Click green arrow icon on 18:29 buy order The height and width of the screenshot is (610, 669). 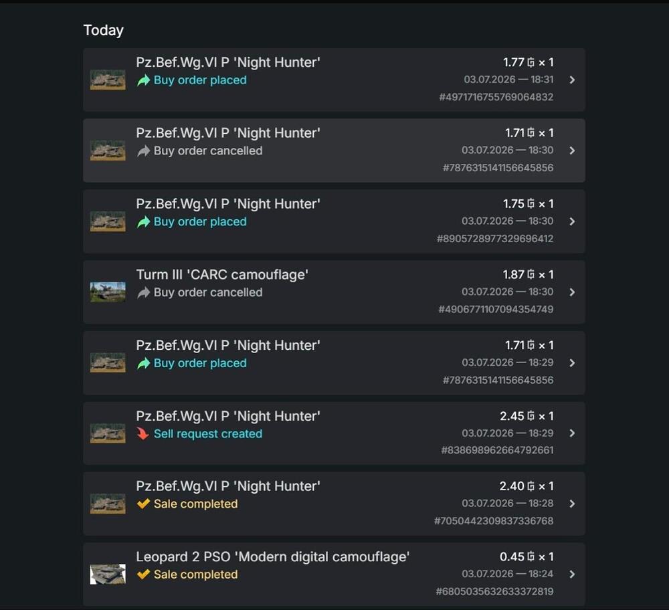click(x=143, y=363)
